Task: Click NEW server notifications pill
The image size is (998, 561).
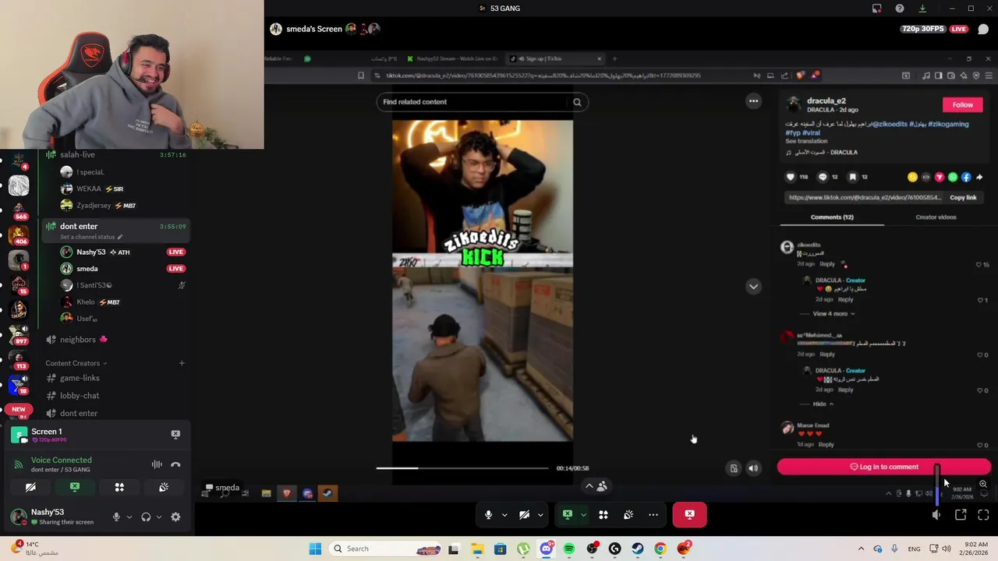Action: coord(19,409)
